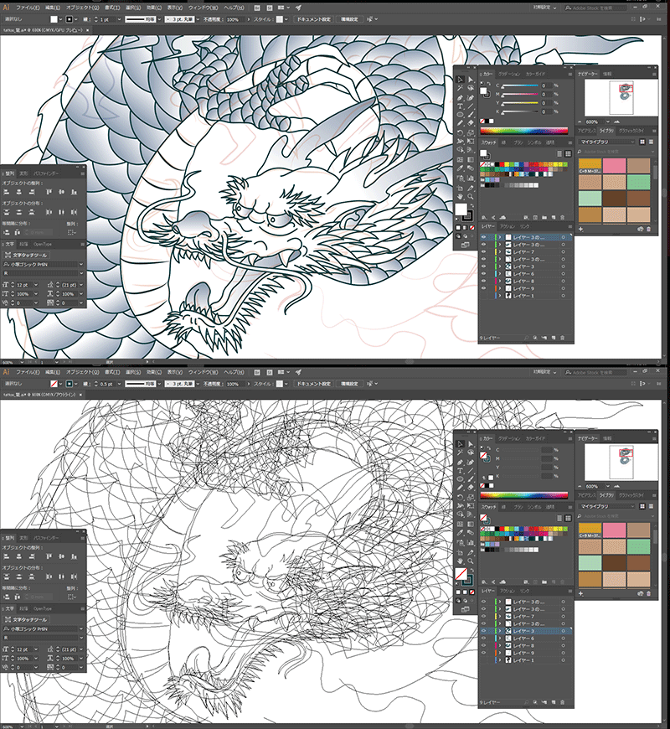Click 文字タッチツール button in top Character panel
Screen dimensions: 670x729
pyautogui.click(x=27, y=255)
